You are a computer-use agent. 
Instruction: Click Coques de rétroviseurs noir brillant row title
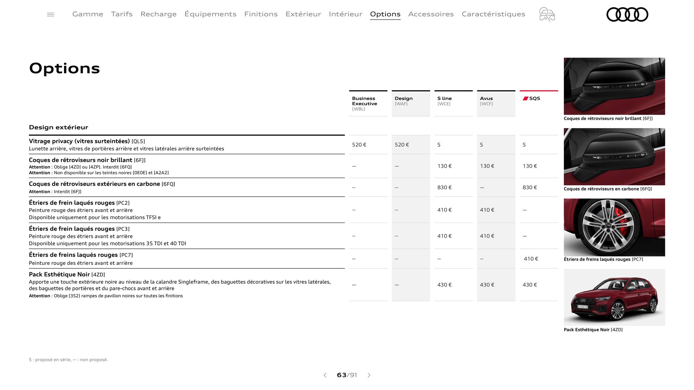click(x=87, y=160)
